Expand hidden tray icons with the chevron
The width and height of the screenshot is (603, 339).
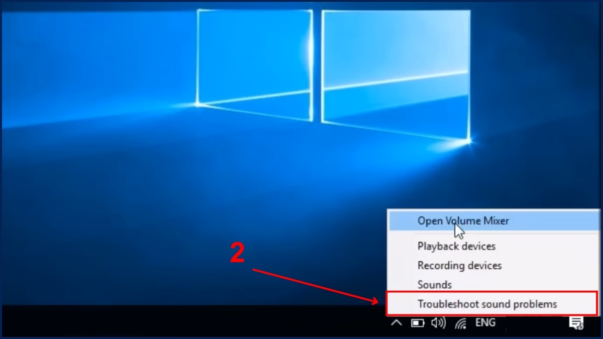tap(396, 323)
